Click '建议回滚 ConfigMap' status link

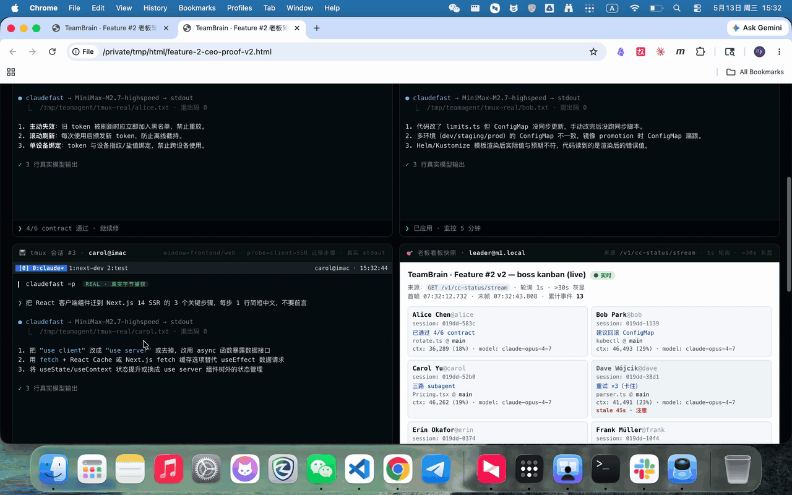[x=625, y=332]
